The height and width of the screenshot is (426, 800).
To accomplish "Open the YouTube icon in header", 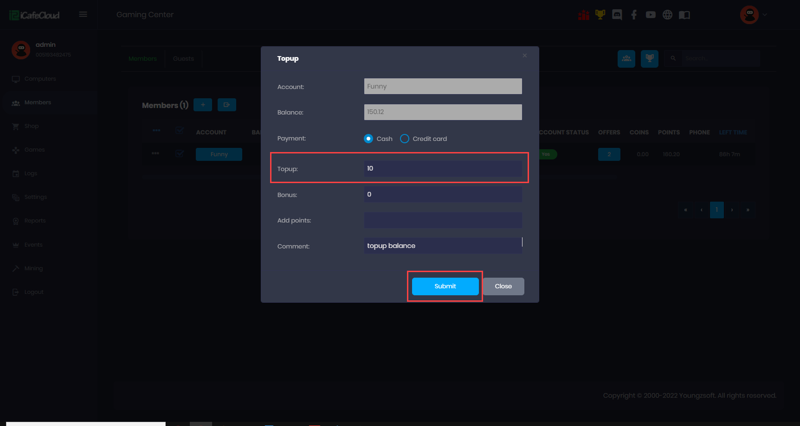I will point(651,15).
